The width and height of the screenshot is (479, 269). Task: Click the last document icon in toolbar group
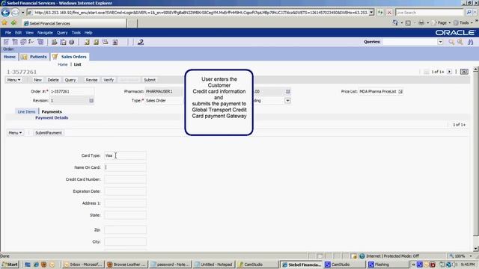click(x=115, y=42)
